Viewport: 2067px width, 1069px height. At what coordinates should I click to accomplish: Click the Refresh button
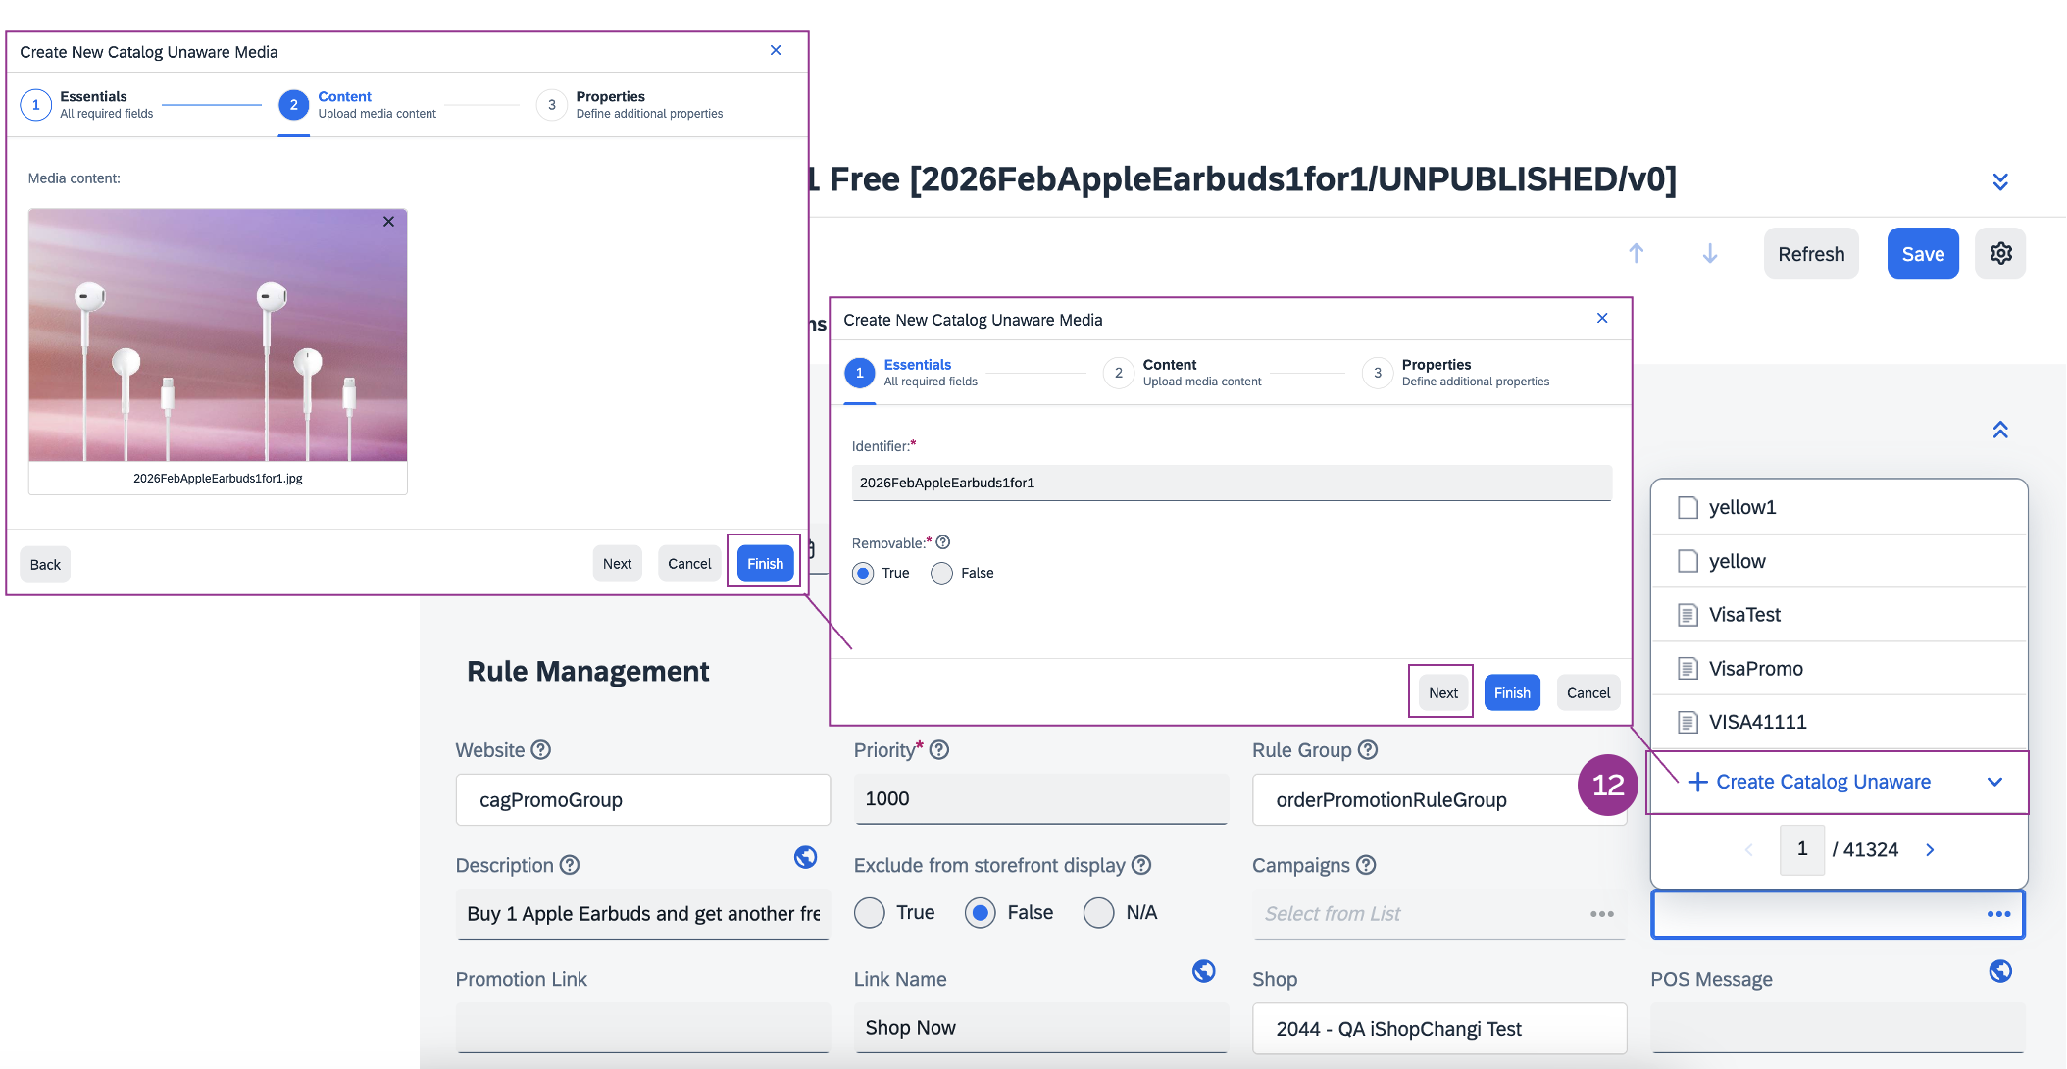[x=1810, y=254]
